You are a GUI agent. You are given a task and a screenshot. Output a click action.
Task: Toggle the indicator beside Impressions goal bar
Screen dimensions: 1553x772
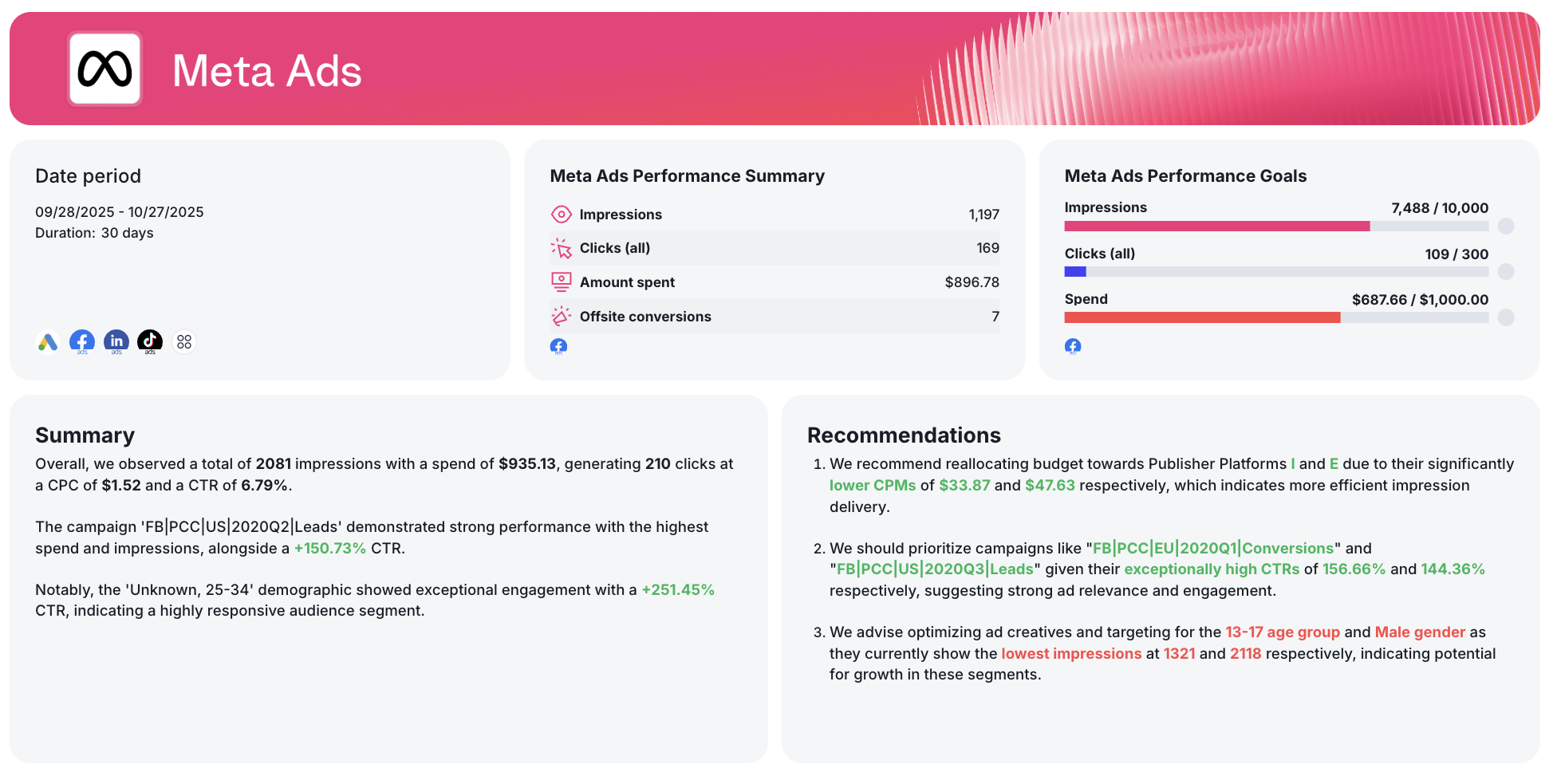[1506, 226]
